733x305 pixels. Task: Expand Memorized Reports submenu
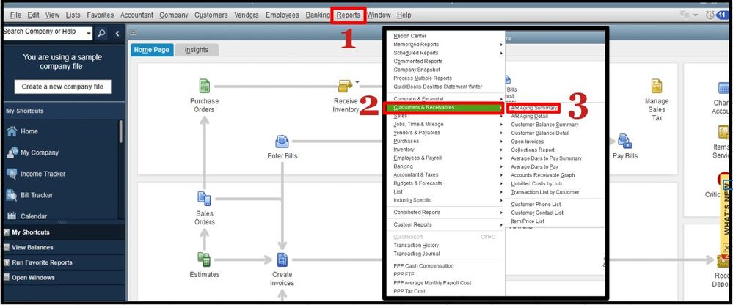click(448, 45)
